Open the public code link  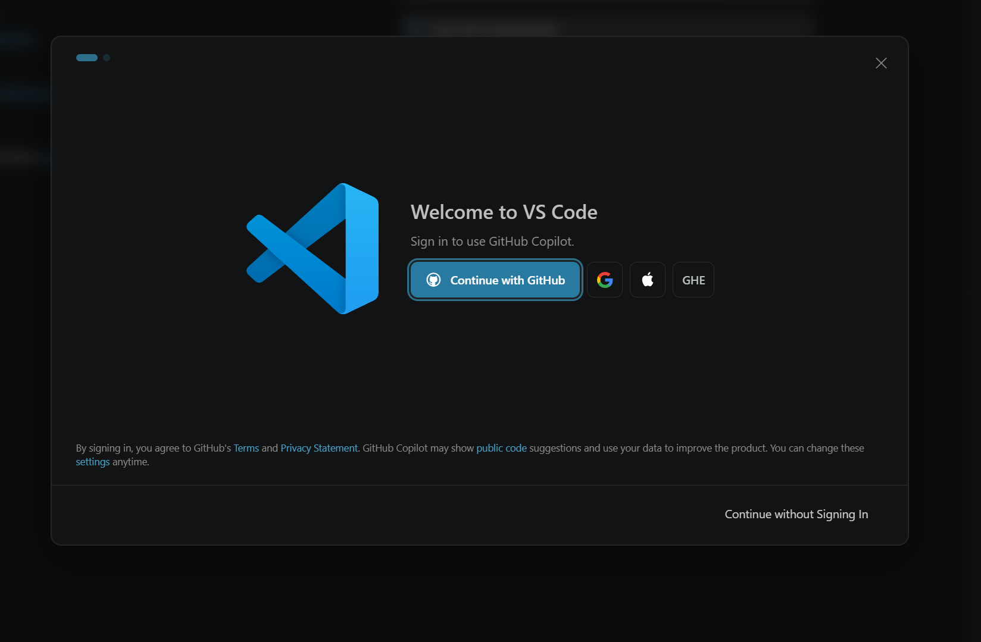pos(501,448)
